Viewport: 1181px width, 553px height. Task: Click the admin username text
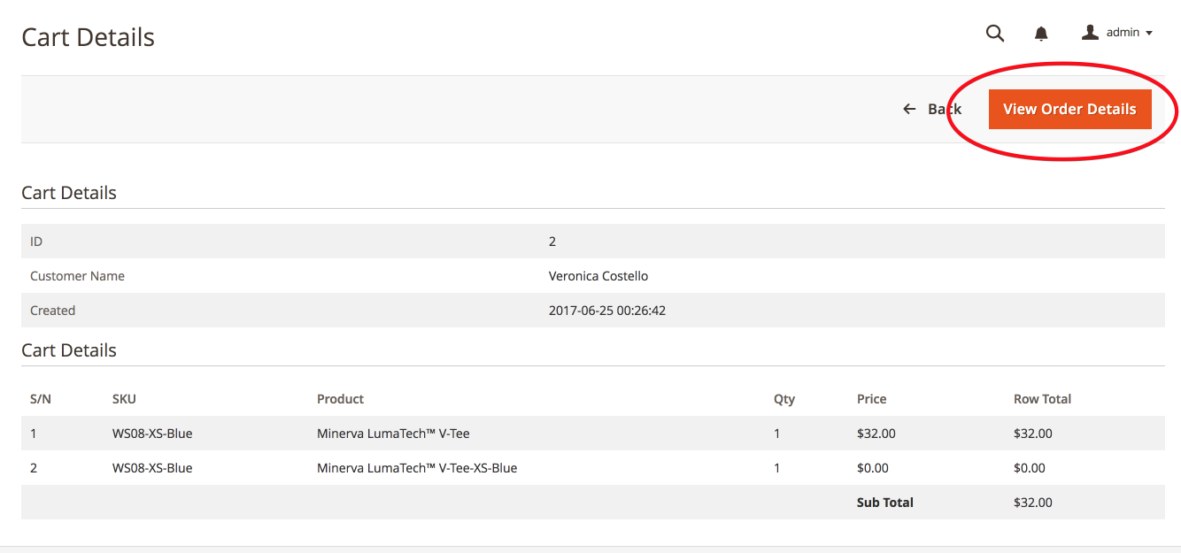(x=1123, y=33)
